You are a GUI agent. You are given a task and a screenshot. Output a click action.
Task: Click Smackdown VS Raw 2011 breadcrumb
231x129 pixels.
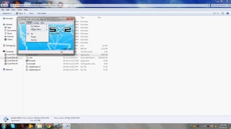click(x=51, y=5)
